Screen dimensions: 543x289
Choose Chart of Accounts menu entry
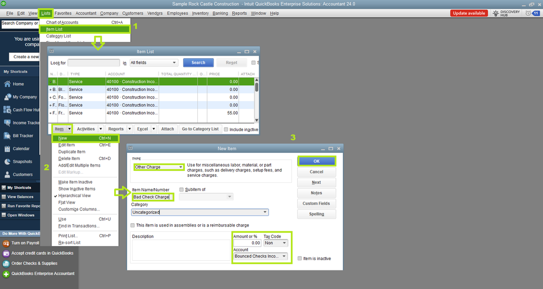click(x=85, y=22)
